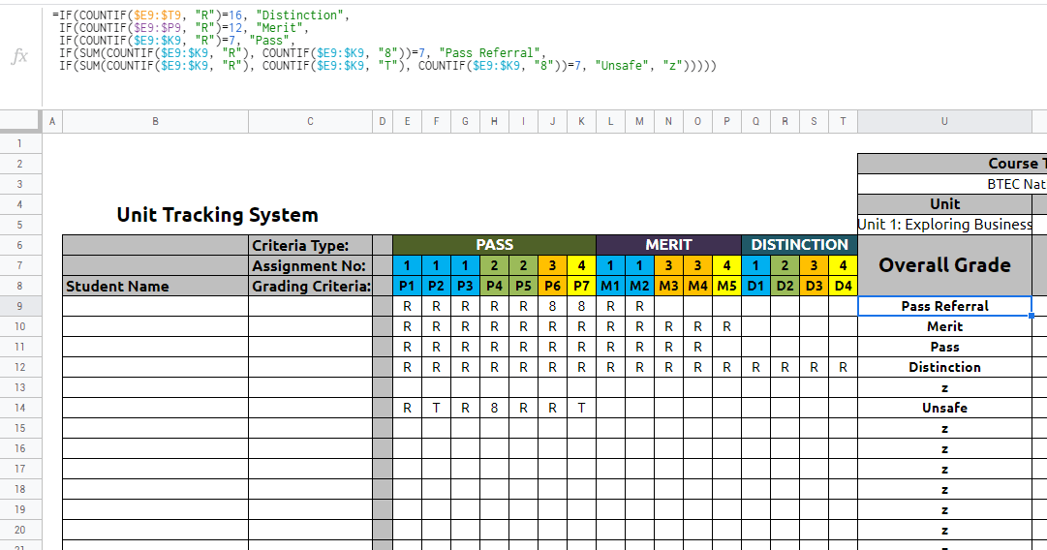Image resolution: width=1047 pixels, height=550 pixels.
Task: Select the M1 criteria cell
Action: [610, 287]
